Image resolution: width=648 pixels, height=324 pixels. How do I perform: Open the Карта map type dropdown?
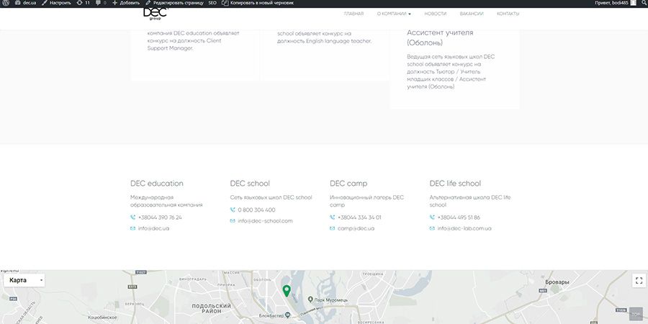(x=24, y=280)
